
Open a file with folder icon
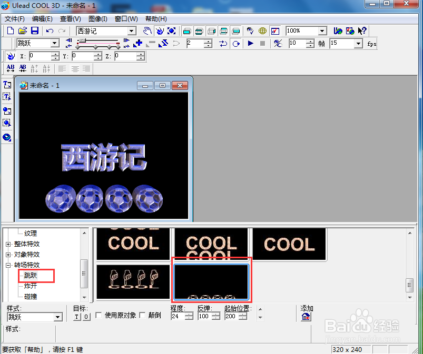point(23,31)
